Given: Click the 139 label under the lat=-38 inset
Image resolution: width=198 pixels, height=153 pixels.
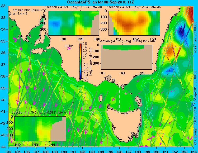Looking at the screenshot, I should pyautogui.click(x=80, y=39).
